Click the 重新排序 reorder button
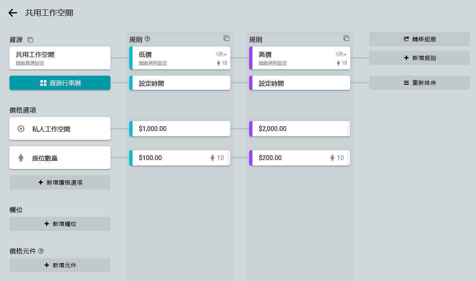476x281 pixels. point(419,83)
